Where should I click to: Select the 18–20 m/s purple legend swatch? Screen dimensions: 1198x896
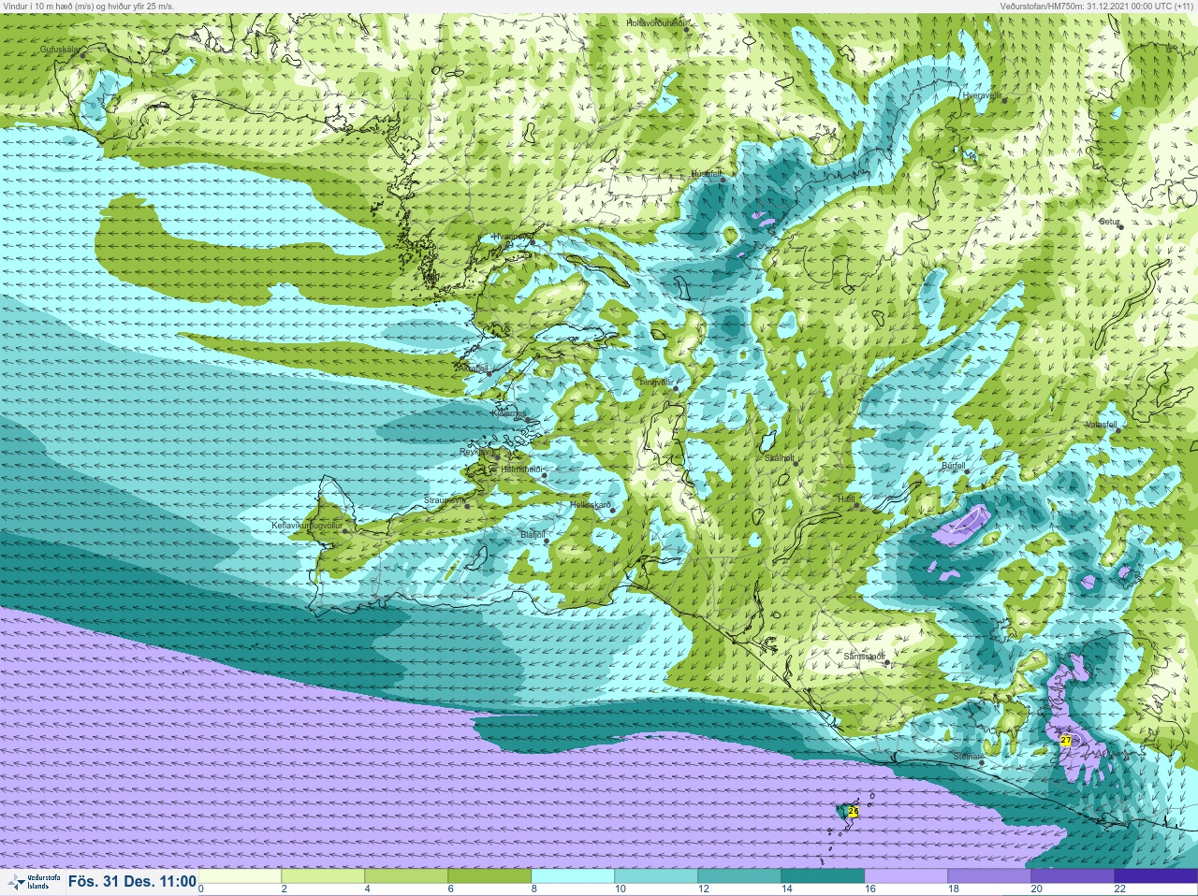coord(989,877)
